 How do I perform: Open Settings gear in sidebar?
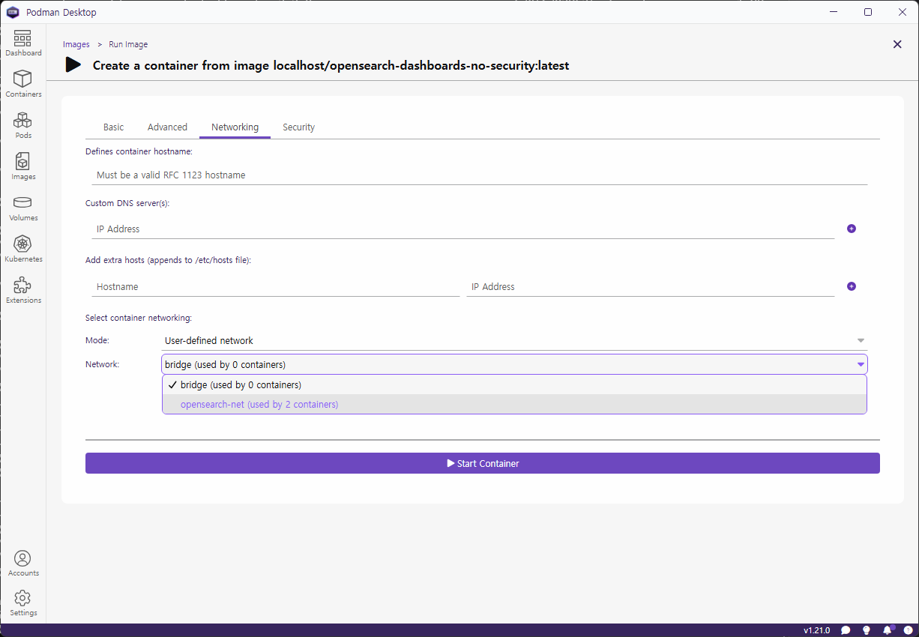23,603
